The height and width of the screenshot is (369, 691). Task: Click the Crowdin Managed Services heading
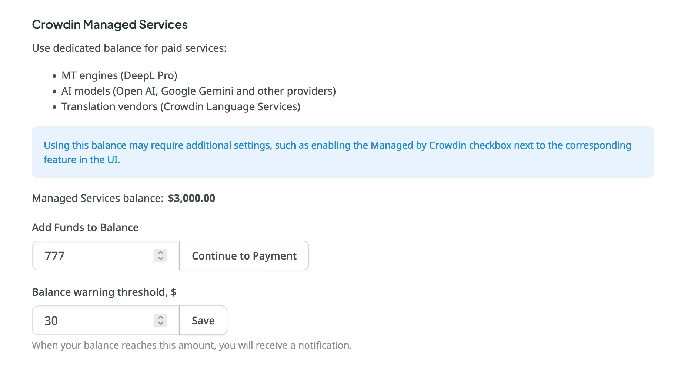click(x=110, y=25)
